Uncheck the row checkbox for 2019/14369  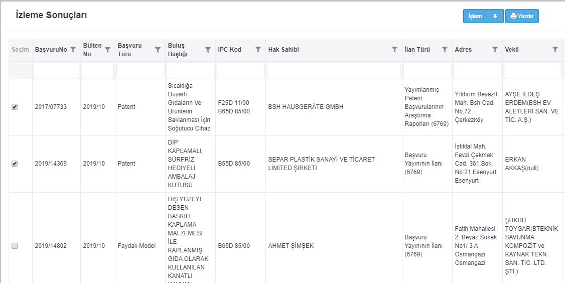pyautogui.click(x=15, y=163)
